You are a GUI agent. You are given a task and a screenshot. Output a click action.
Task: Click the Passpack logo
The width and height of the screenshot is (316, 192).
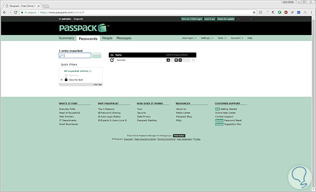84,28
